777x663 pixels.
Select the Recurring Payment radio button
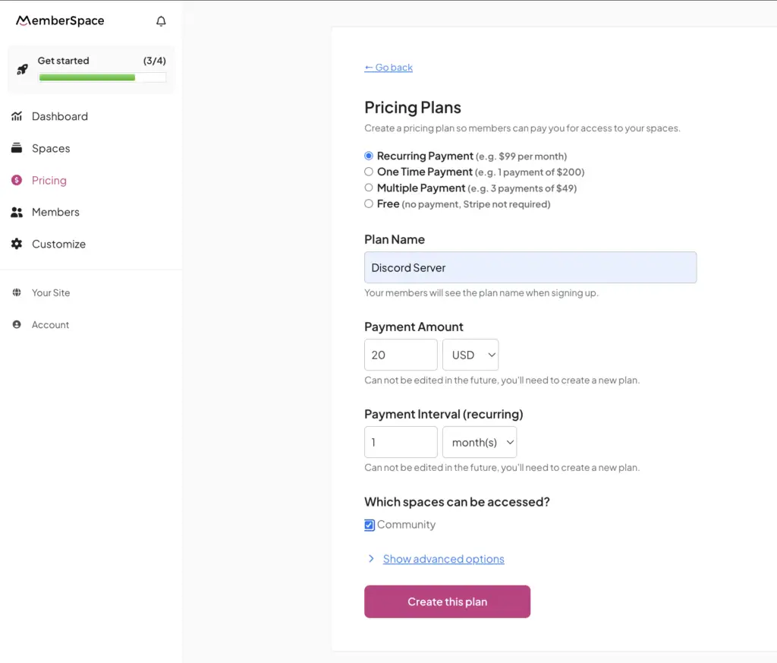[369, 156]
